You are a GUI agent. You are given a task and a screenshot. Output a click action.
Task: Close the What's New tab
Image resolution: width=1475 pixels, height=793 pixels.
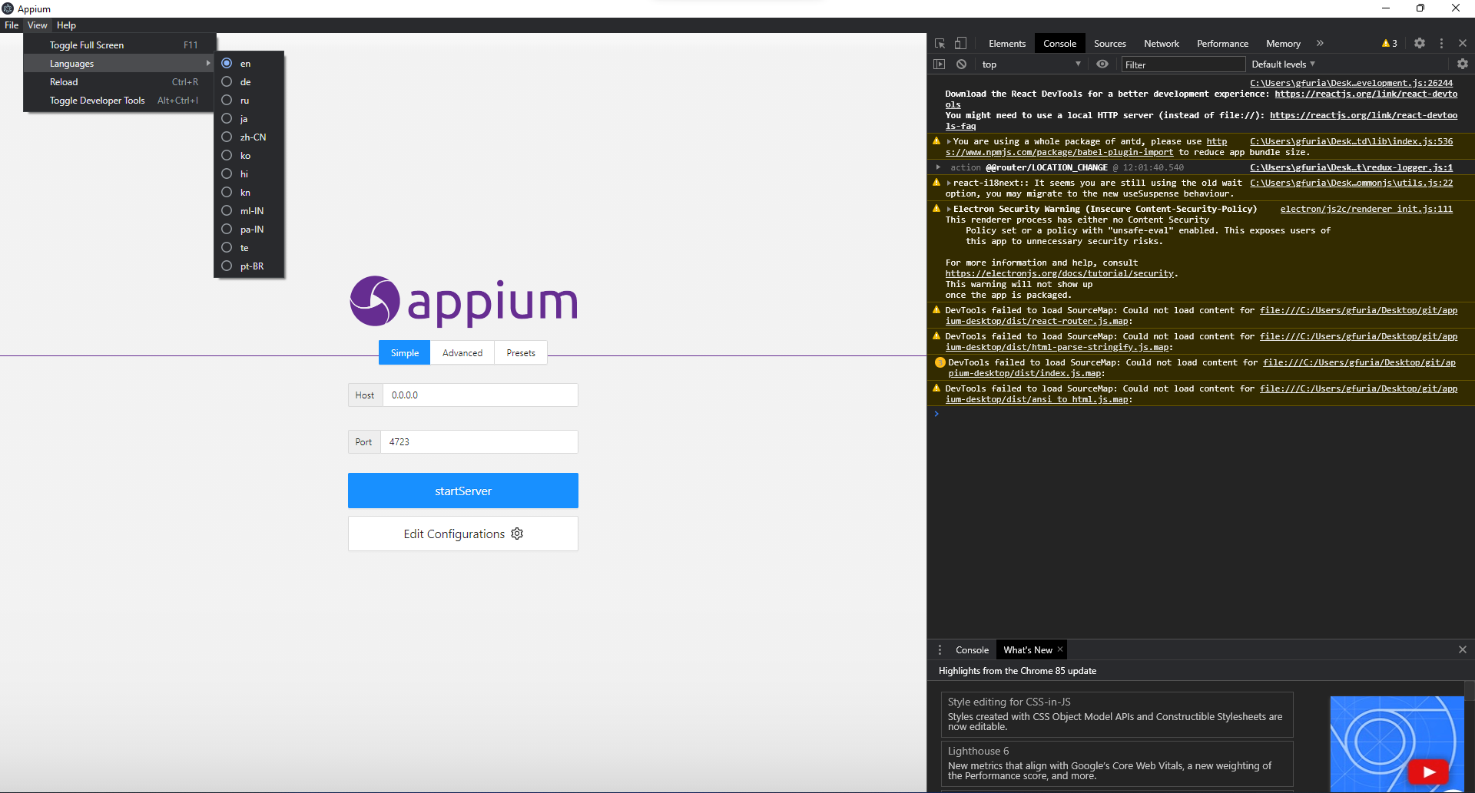[x=1060, y=649]
